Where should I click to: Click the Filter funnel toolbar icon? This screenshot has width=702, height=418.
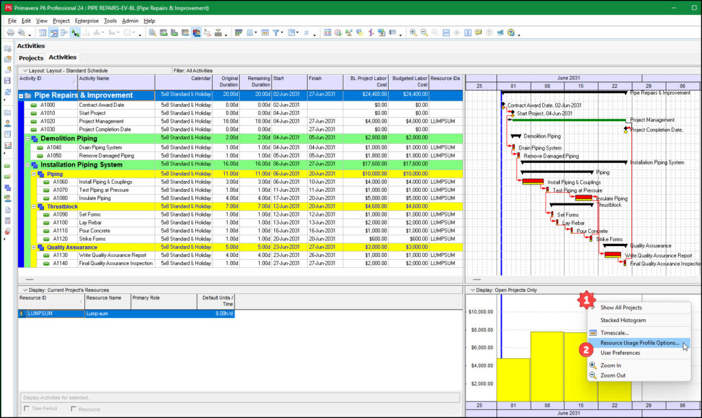[276, 32]
